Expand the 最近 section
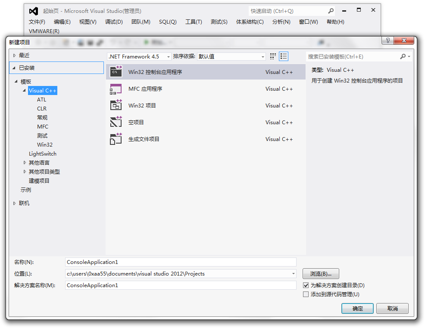Screen dimensions: 425x328 pyautogui.click(x=14, y=55)
